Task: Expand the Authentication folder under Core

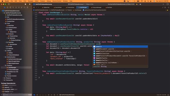Action: click(x=6, y=28)
